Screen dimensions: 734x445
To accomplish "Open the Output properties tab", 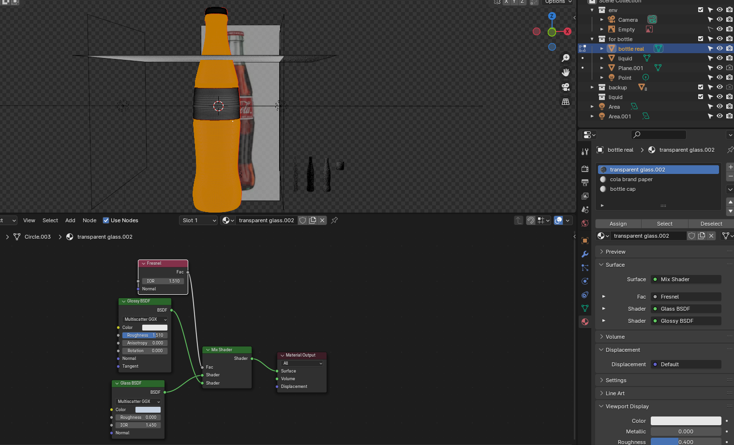I will click(x=585, y=183).
